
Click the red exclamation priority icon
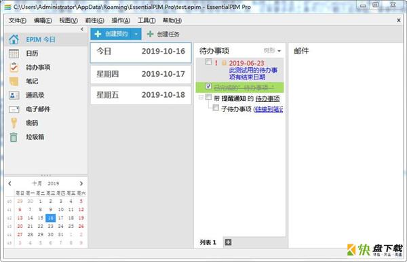click(216, 62)
